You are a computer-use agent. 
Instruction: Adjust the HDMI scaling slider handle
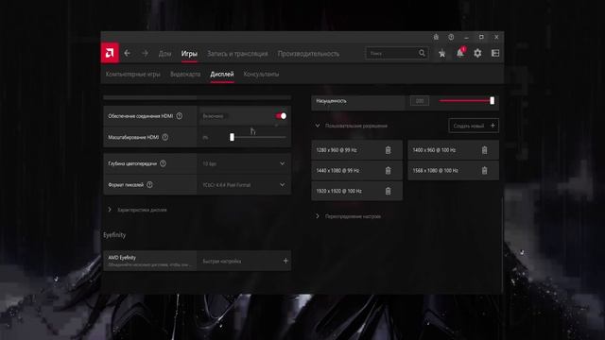232,137
